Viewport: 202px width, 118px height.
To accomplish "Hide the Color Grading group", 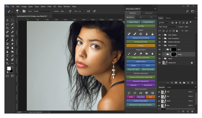I will coord(160,35).
